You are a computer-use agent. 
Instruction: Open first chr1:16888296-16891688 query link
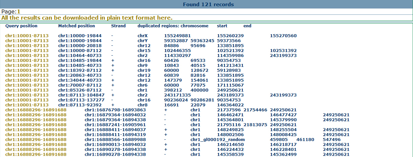point(36,110)
